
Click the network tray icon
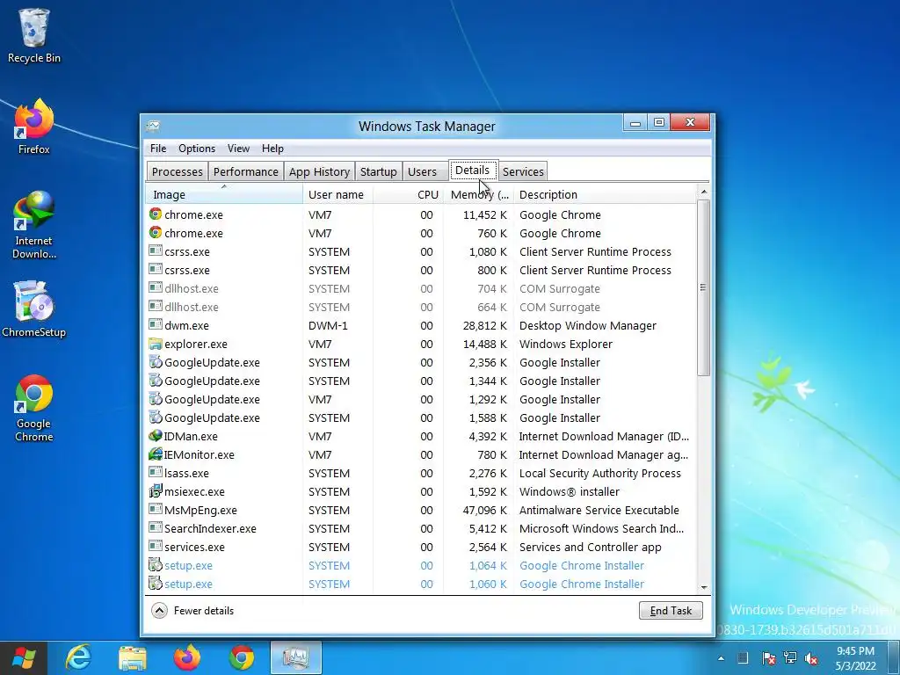tap(790, 658)
